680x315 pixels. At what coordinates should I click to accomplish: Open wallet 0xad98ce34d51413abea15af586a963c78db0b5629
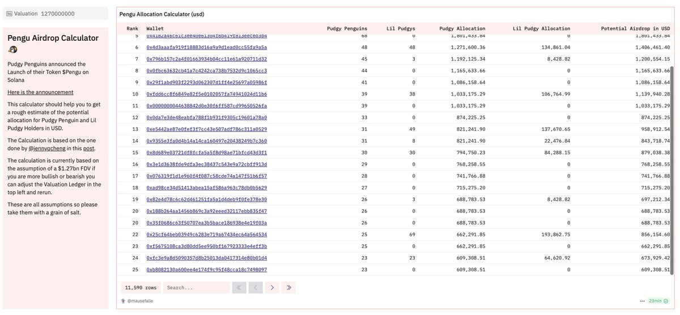(x=206, y=188)
